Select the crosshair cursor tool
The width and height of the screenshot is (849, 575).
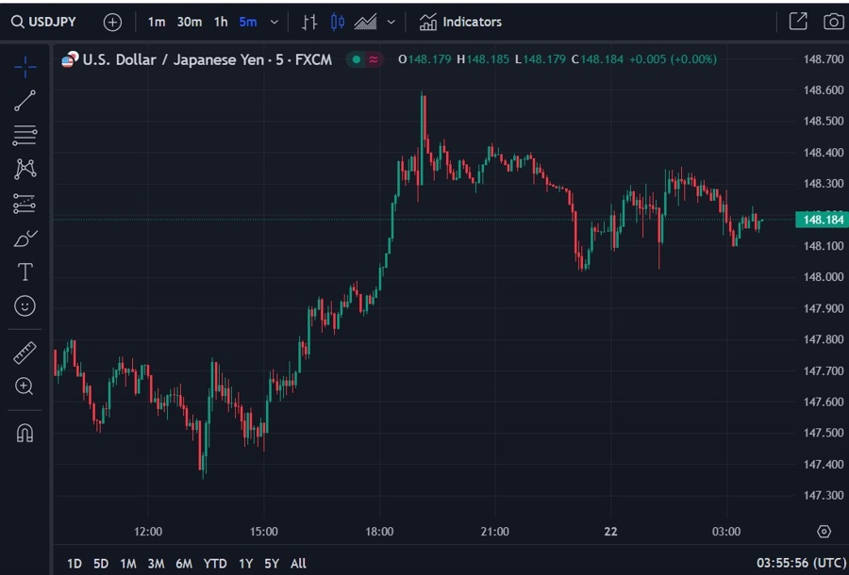click(x=25, y=67)
